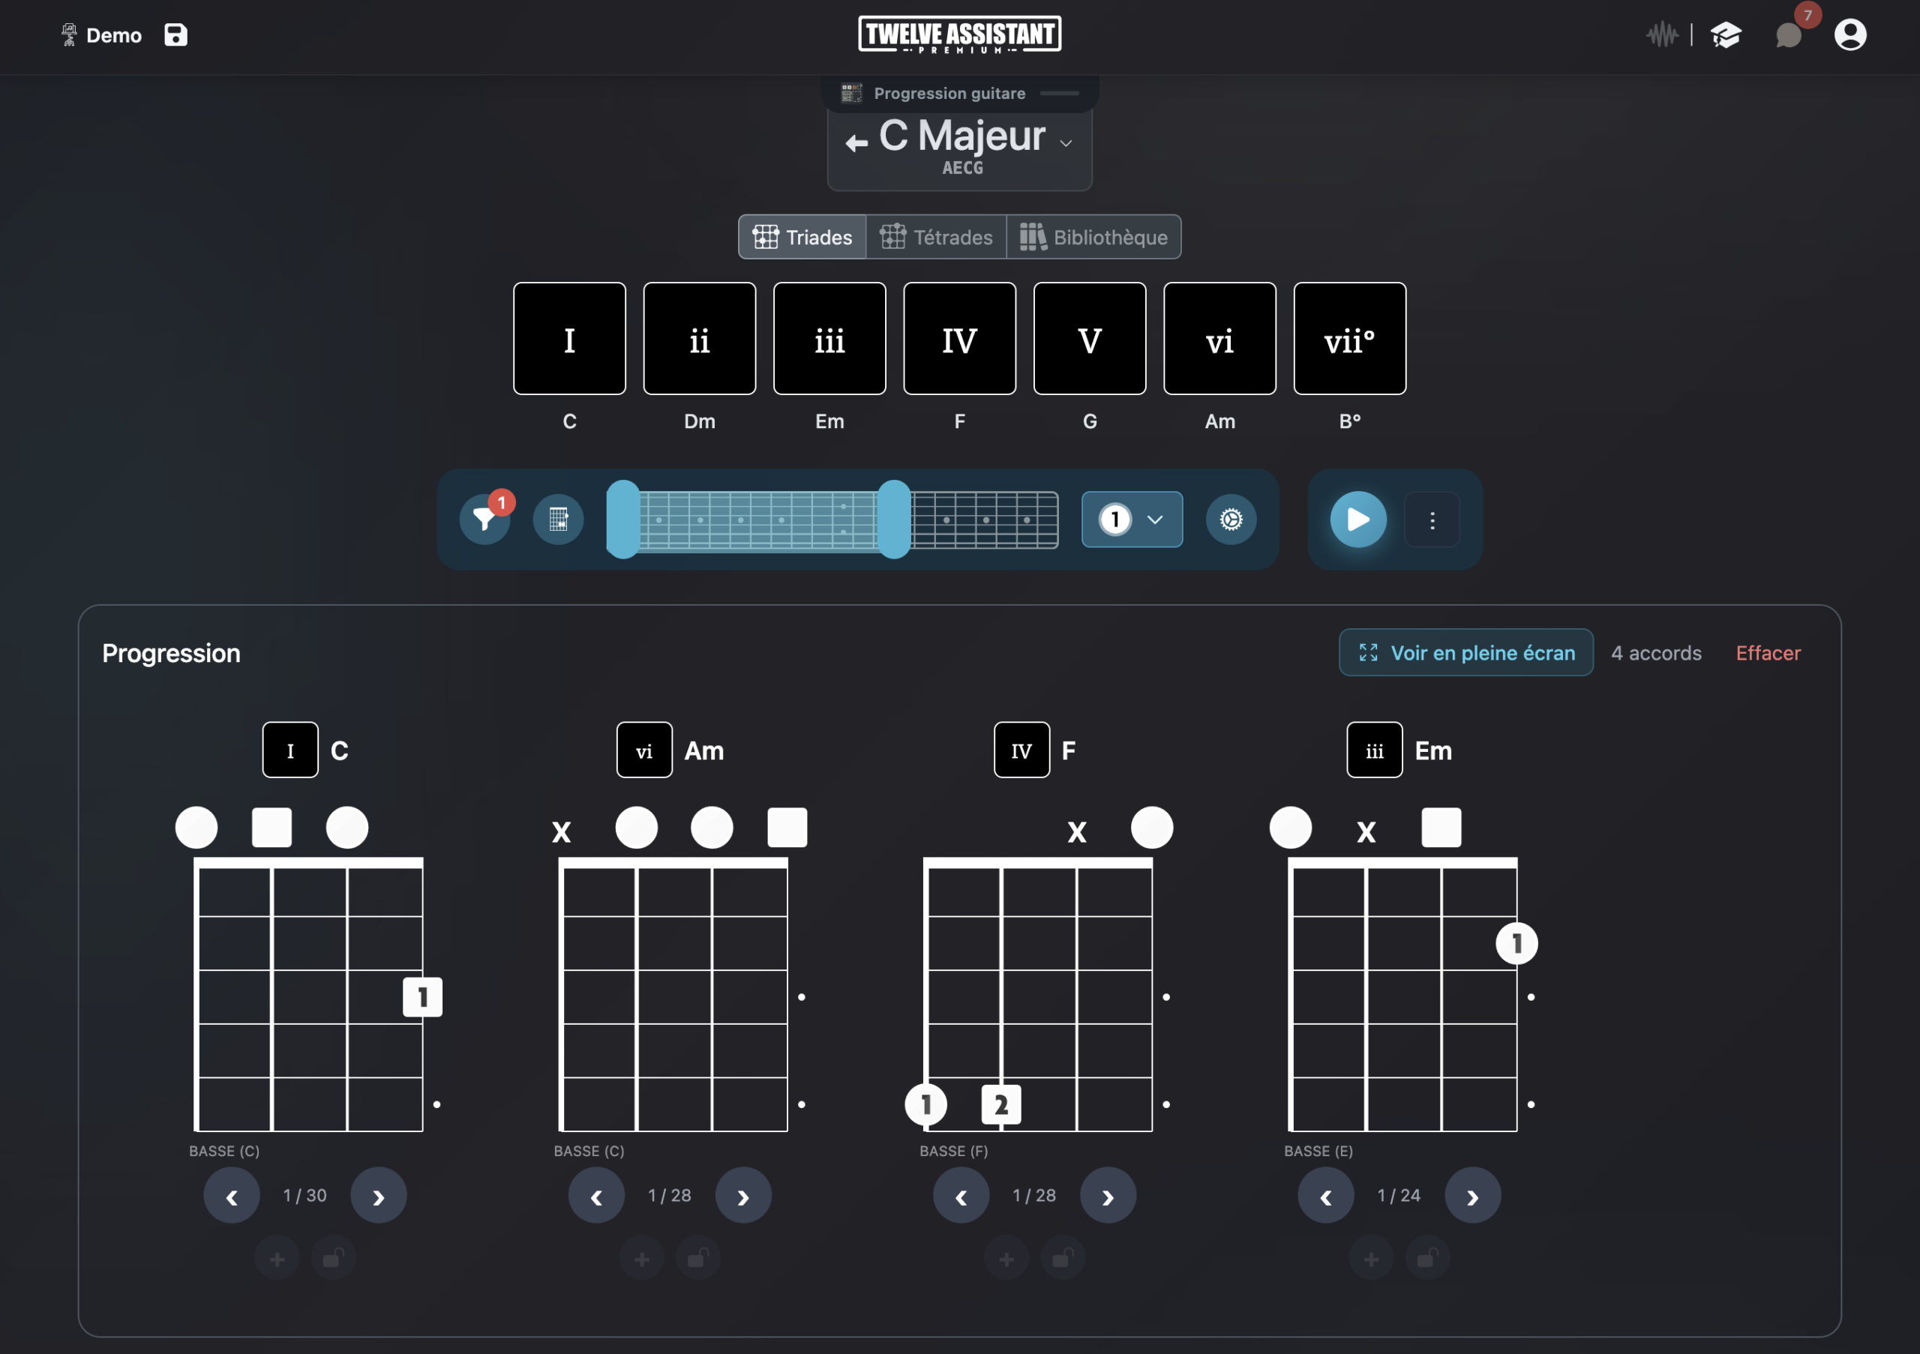Image resolution: width=1920 pixels, height=1354 pixels.
Task: Open the numbered 1 selector dropdown
Action: tap(1132, 519)
